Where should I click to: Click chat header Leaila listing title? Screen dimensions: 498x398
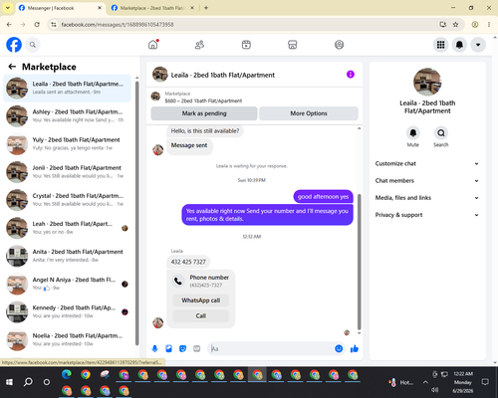click(223, 75)
